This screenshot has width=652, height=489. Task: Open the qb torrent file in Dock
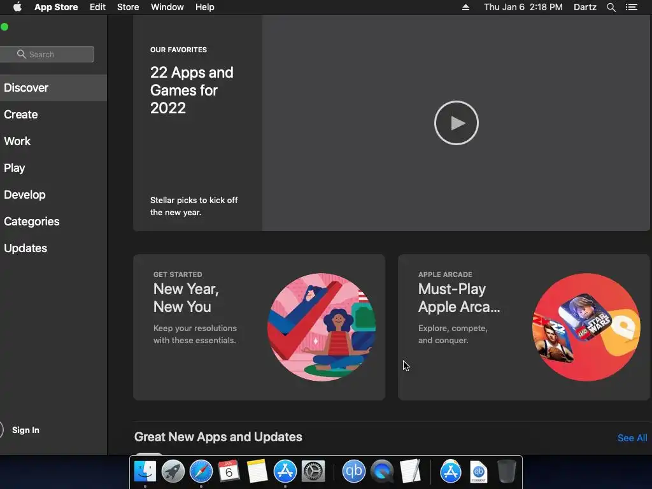click(479, 471)
